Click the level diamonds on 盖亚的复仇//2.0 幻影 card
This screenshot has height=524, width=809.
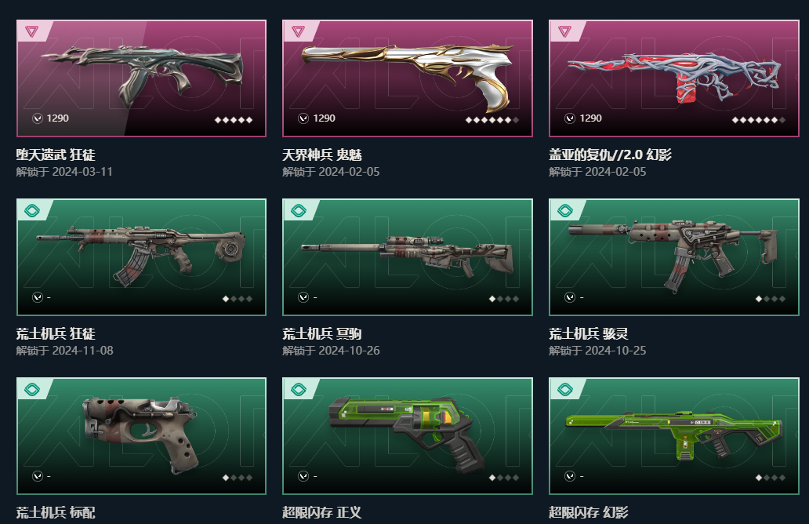click(759, 120)
